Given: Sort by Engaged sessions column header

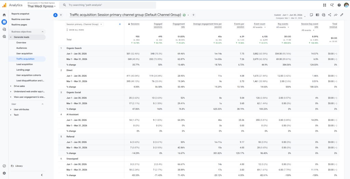Looking at the screenshot, I should (x=158, y=25).
